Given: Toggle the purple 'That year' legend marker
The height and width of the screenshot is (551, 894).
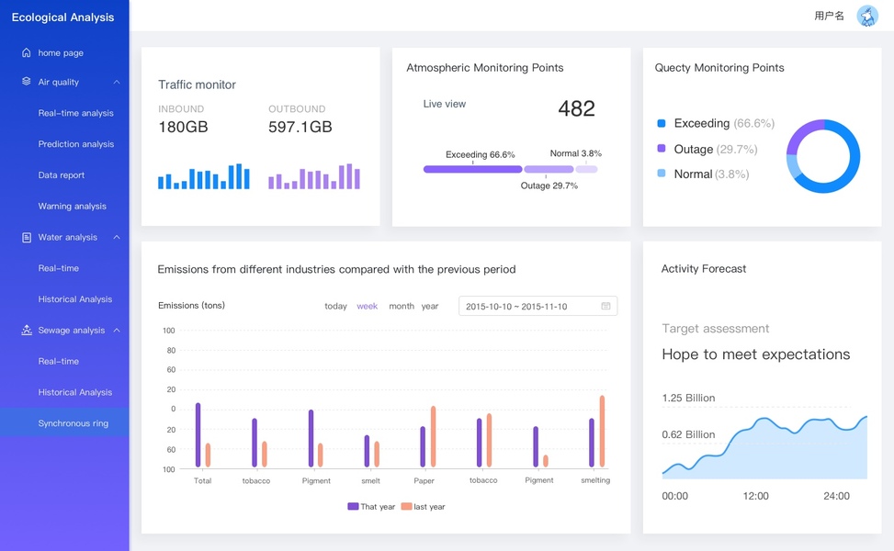Looking at the screenshot, I should tap(353, 507).
